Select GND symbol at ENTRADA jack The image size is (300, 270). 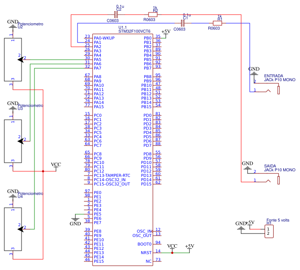click(254, 71)
